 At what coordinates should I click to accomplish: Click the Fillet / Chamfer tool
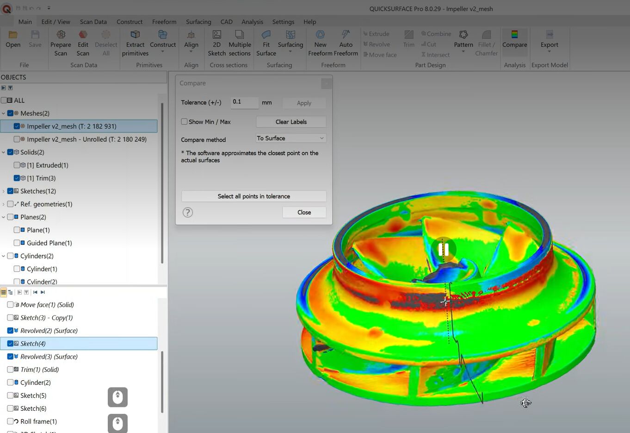[x=487, y=43]
